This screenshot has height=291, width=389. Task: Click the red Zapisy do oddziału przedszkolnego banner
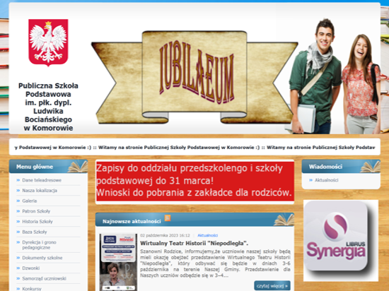(194, 182)
